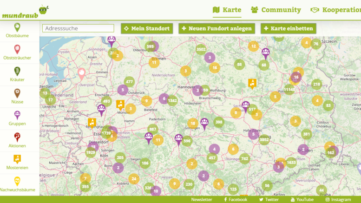This screenshot has height=203, width=361.
Task: Toggle the Obststräucher category filter
Action: coord(17,52)
